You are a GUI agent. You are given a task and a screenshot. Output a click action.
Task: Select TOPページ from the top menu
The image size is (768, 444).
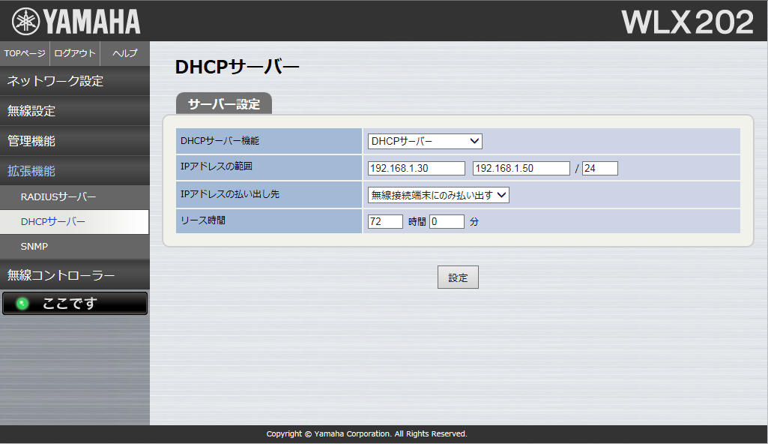(x=24, y=53)
